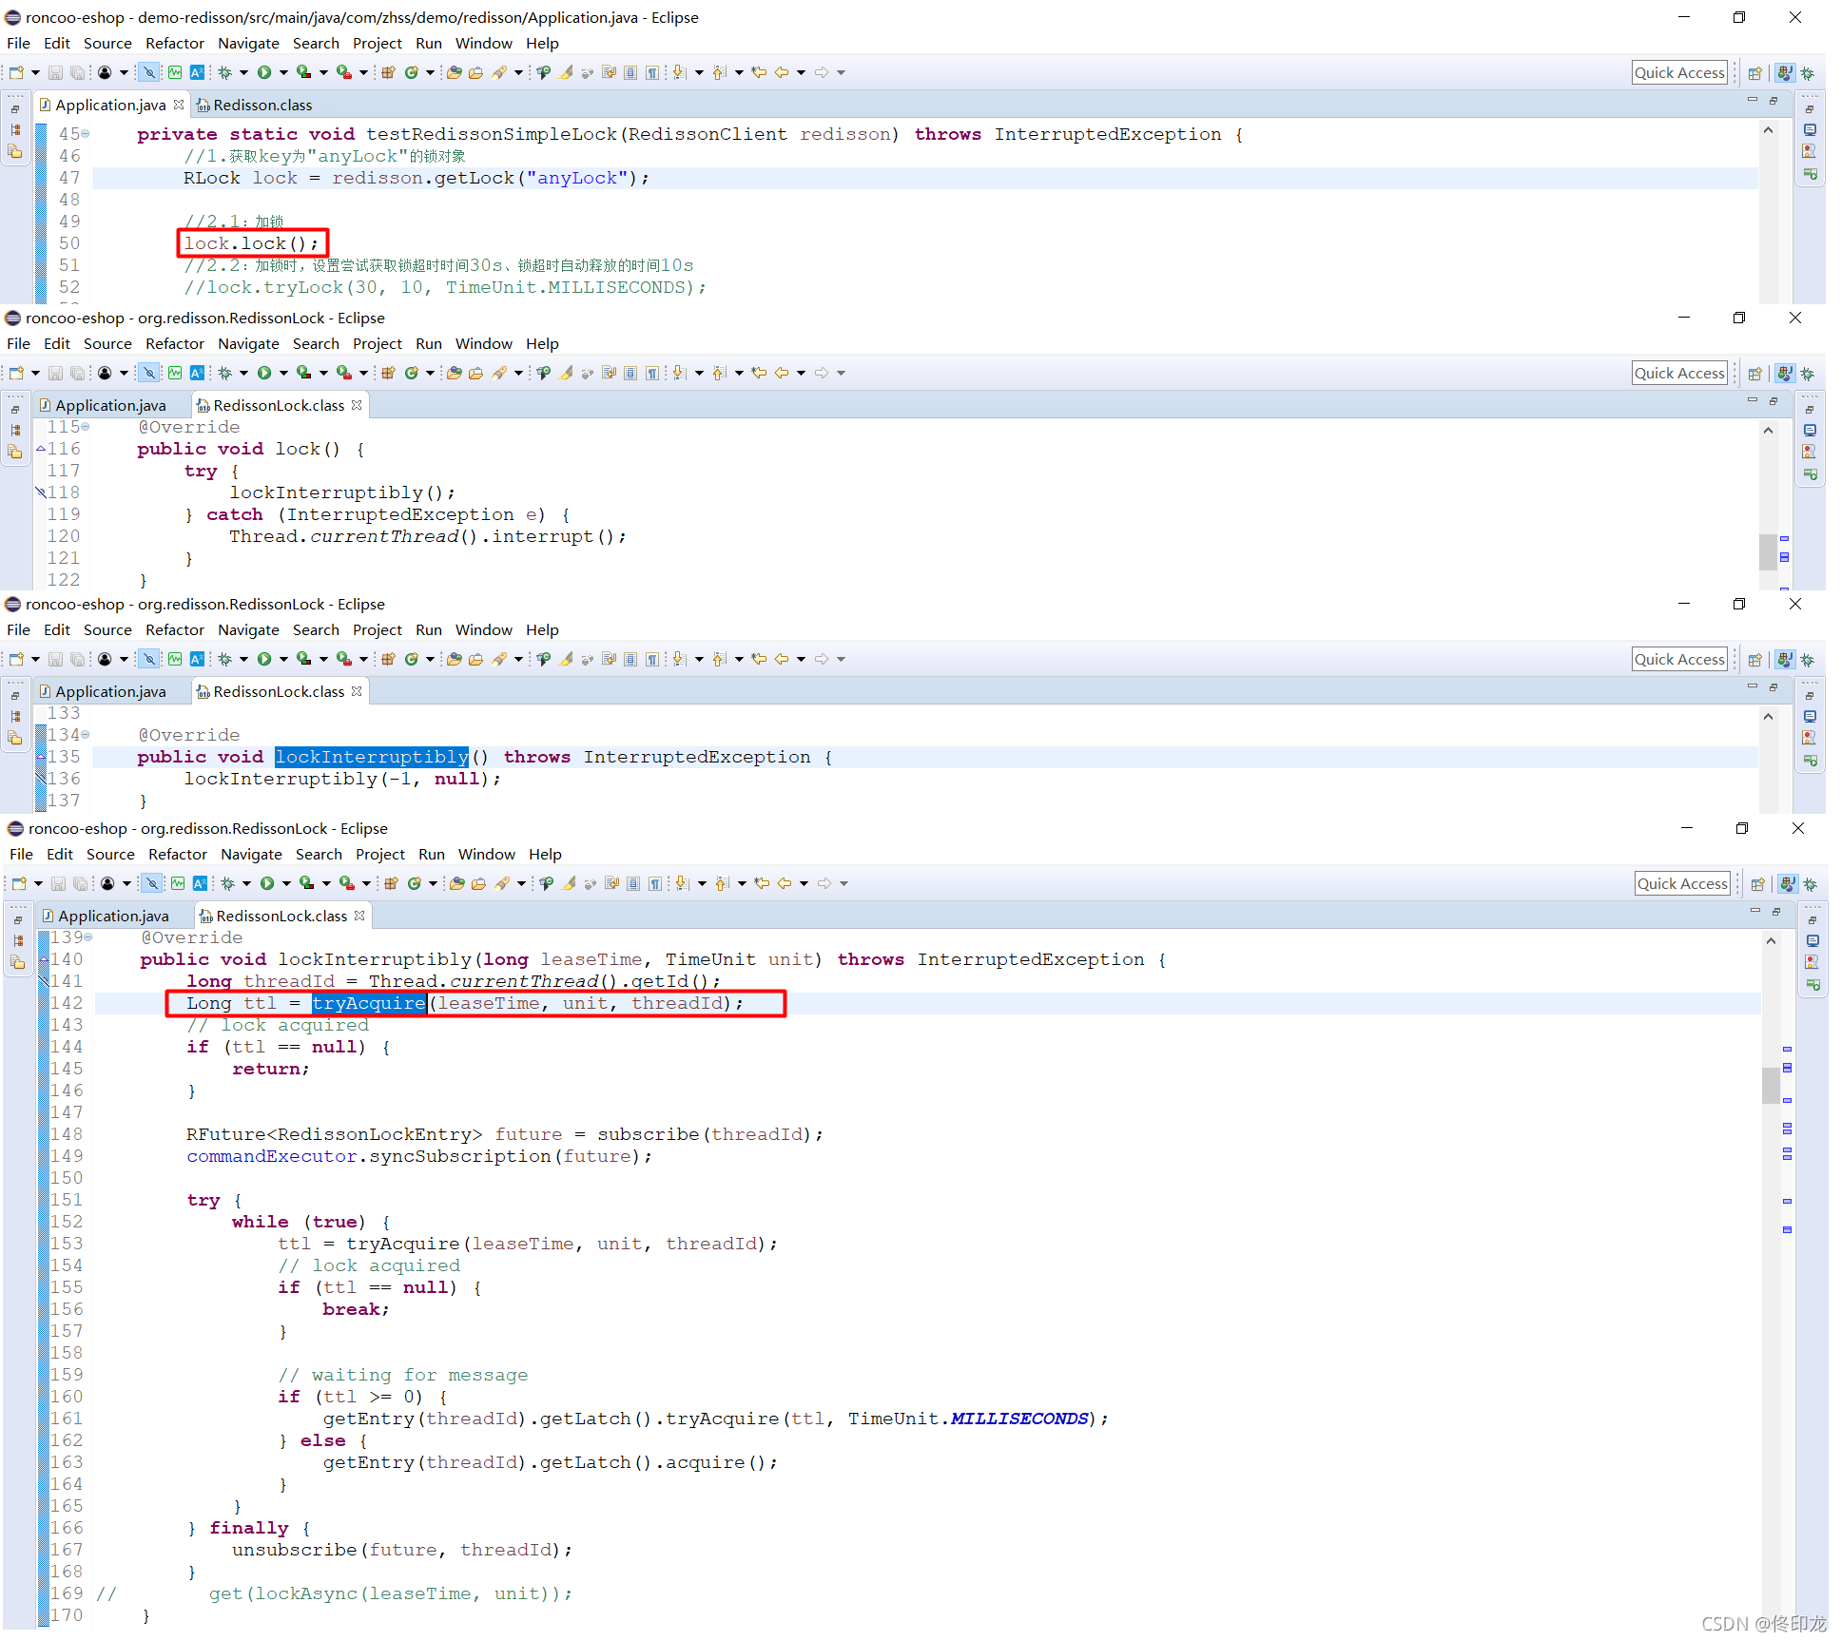Toggle Show Whitespace Characters in bottom toolbar
1841x1641 pixels.
tap(655, 883)
